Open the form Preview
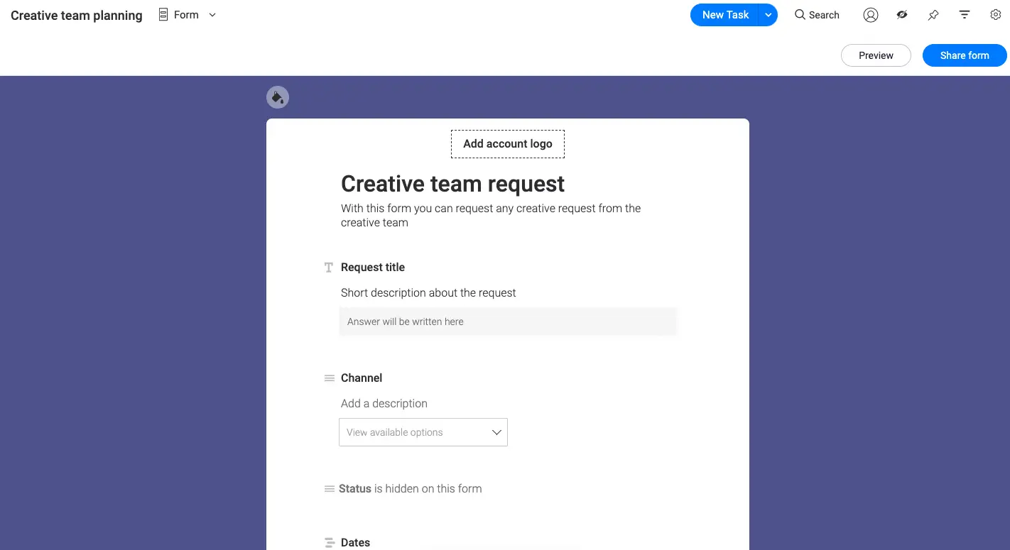This screenshot has height=550, width=1010. 875,55
